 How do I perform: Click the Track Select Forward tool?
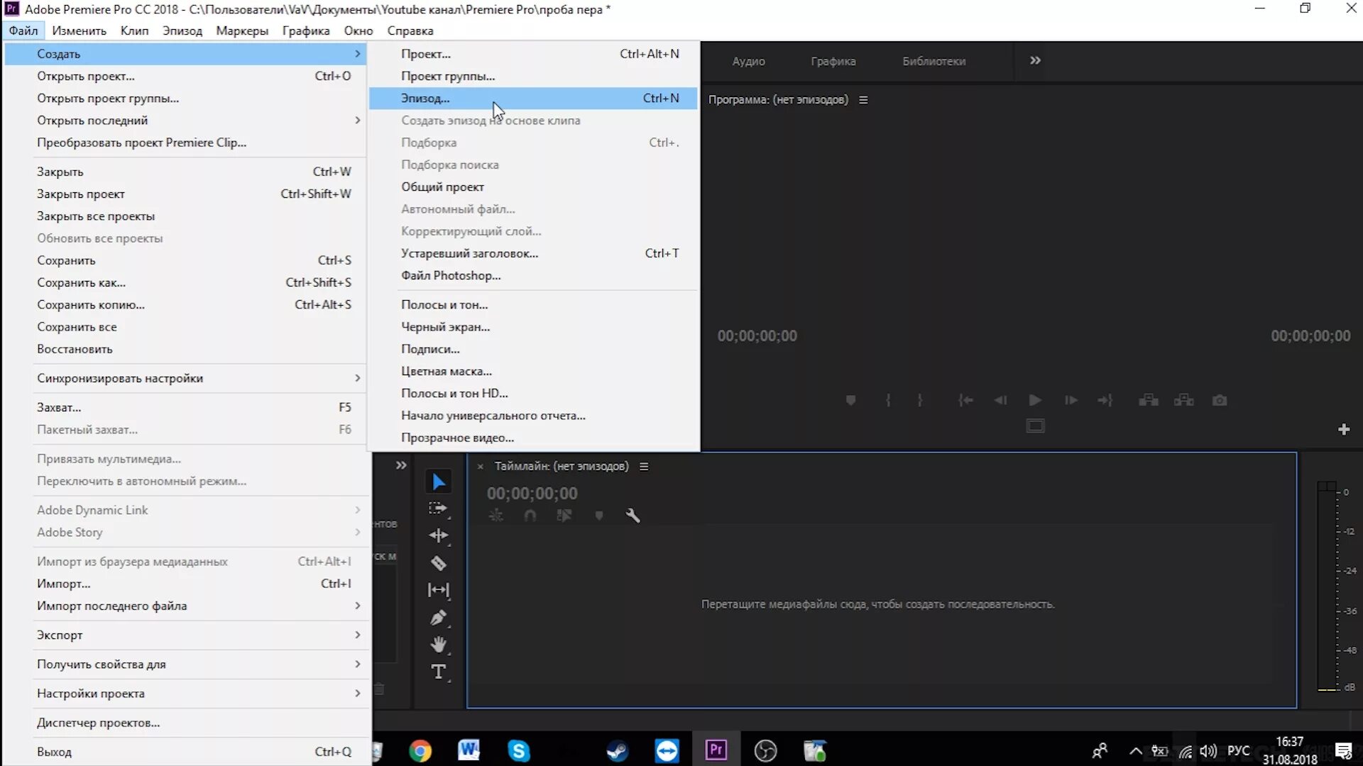(437, 508)
